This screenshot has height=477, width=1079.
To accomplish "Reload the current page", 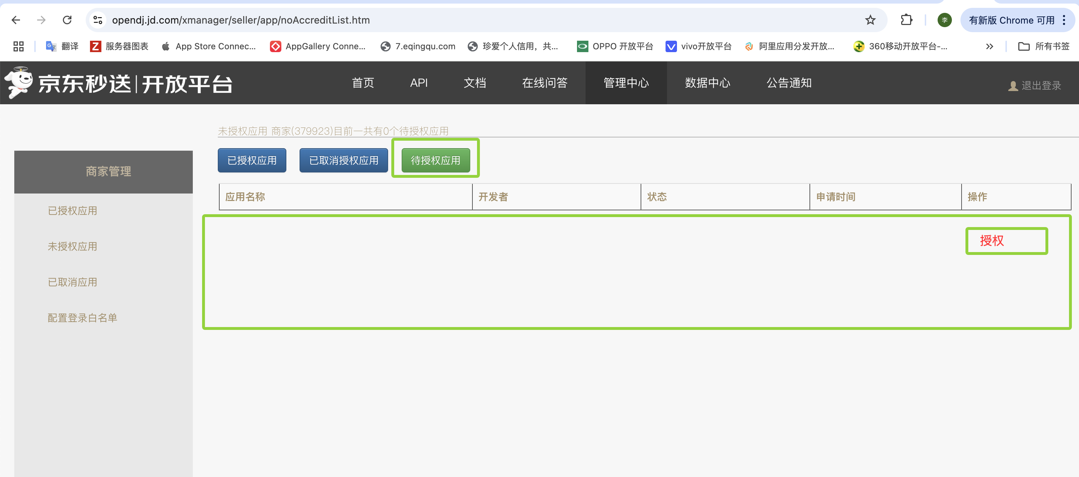I will [x=67, y=20].
